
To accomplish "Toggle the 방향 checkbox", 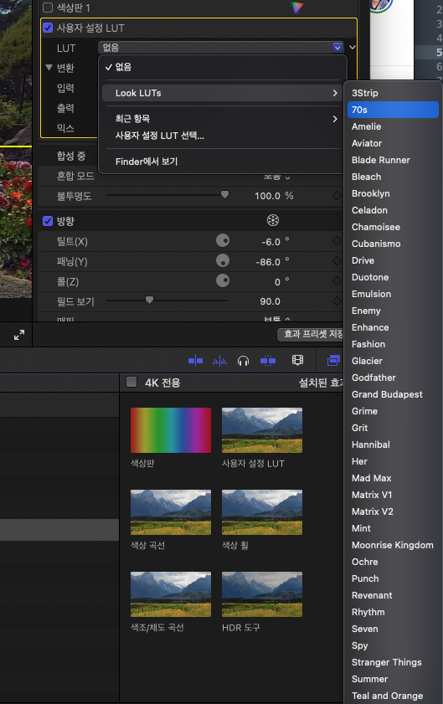I will point(48,221).
